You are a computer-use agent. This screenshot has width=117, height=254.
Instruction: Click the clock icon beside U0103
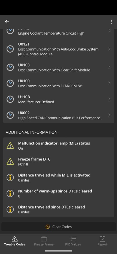(10, 67)
